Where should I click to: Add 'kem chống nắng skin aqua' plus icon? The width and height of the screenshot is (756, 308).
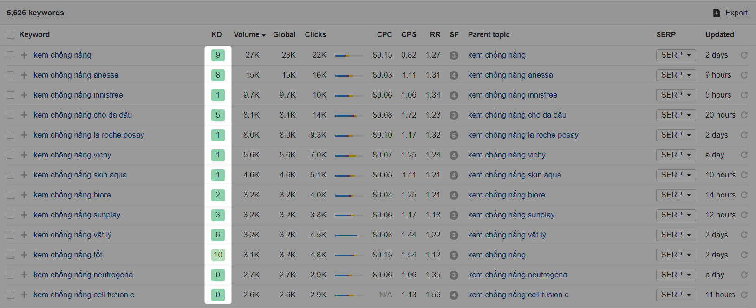24,175
